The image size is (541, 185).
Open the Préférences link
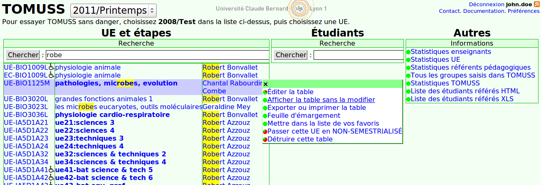(x=523, y=11)
